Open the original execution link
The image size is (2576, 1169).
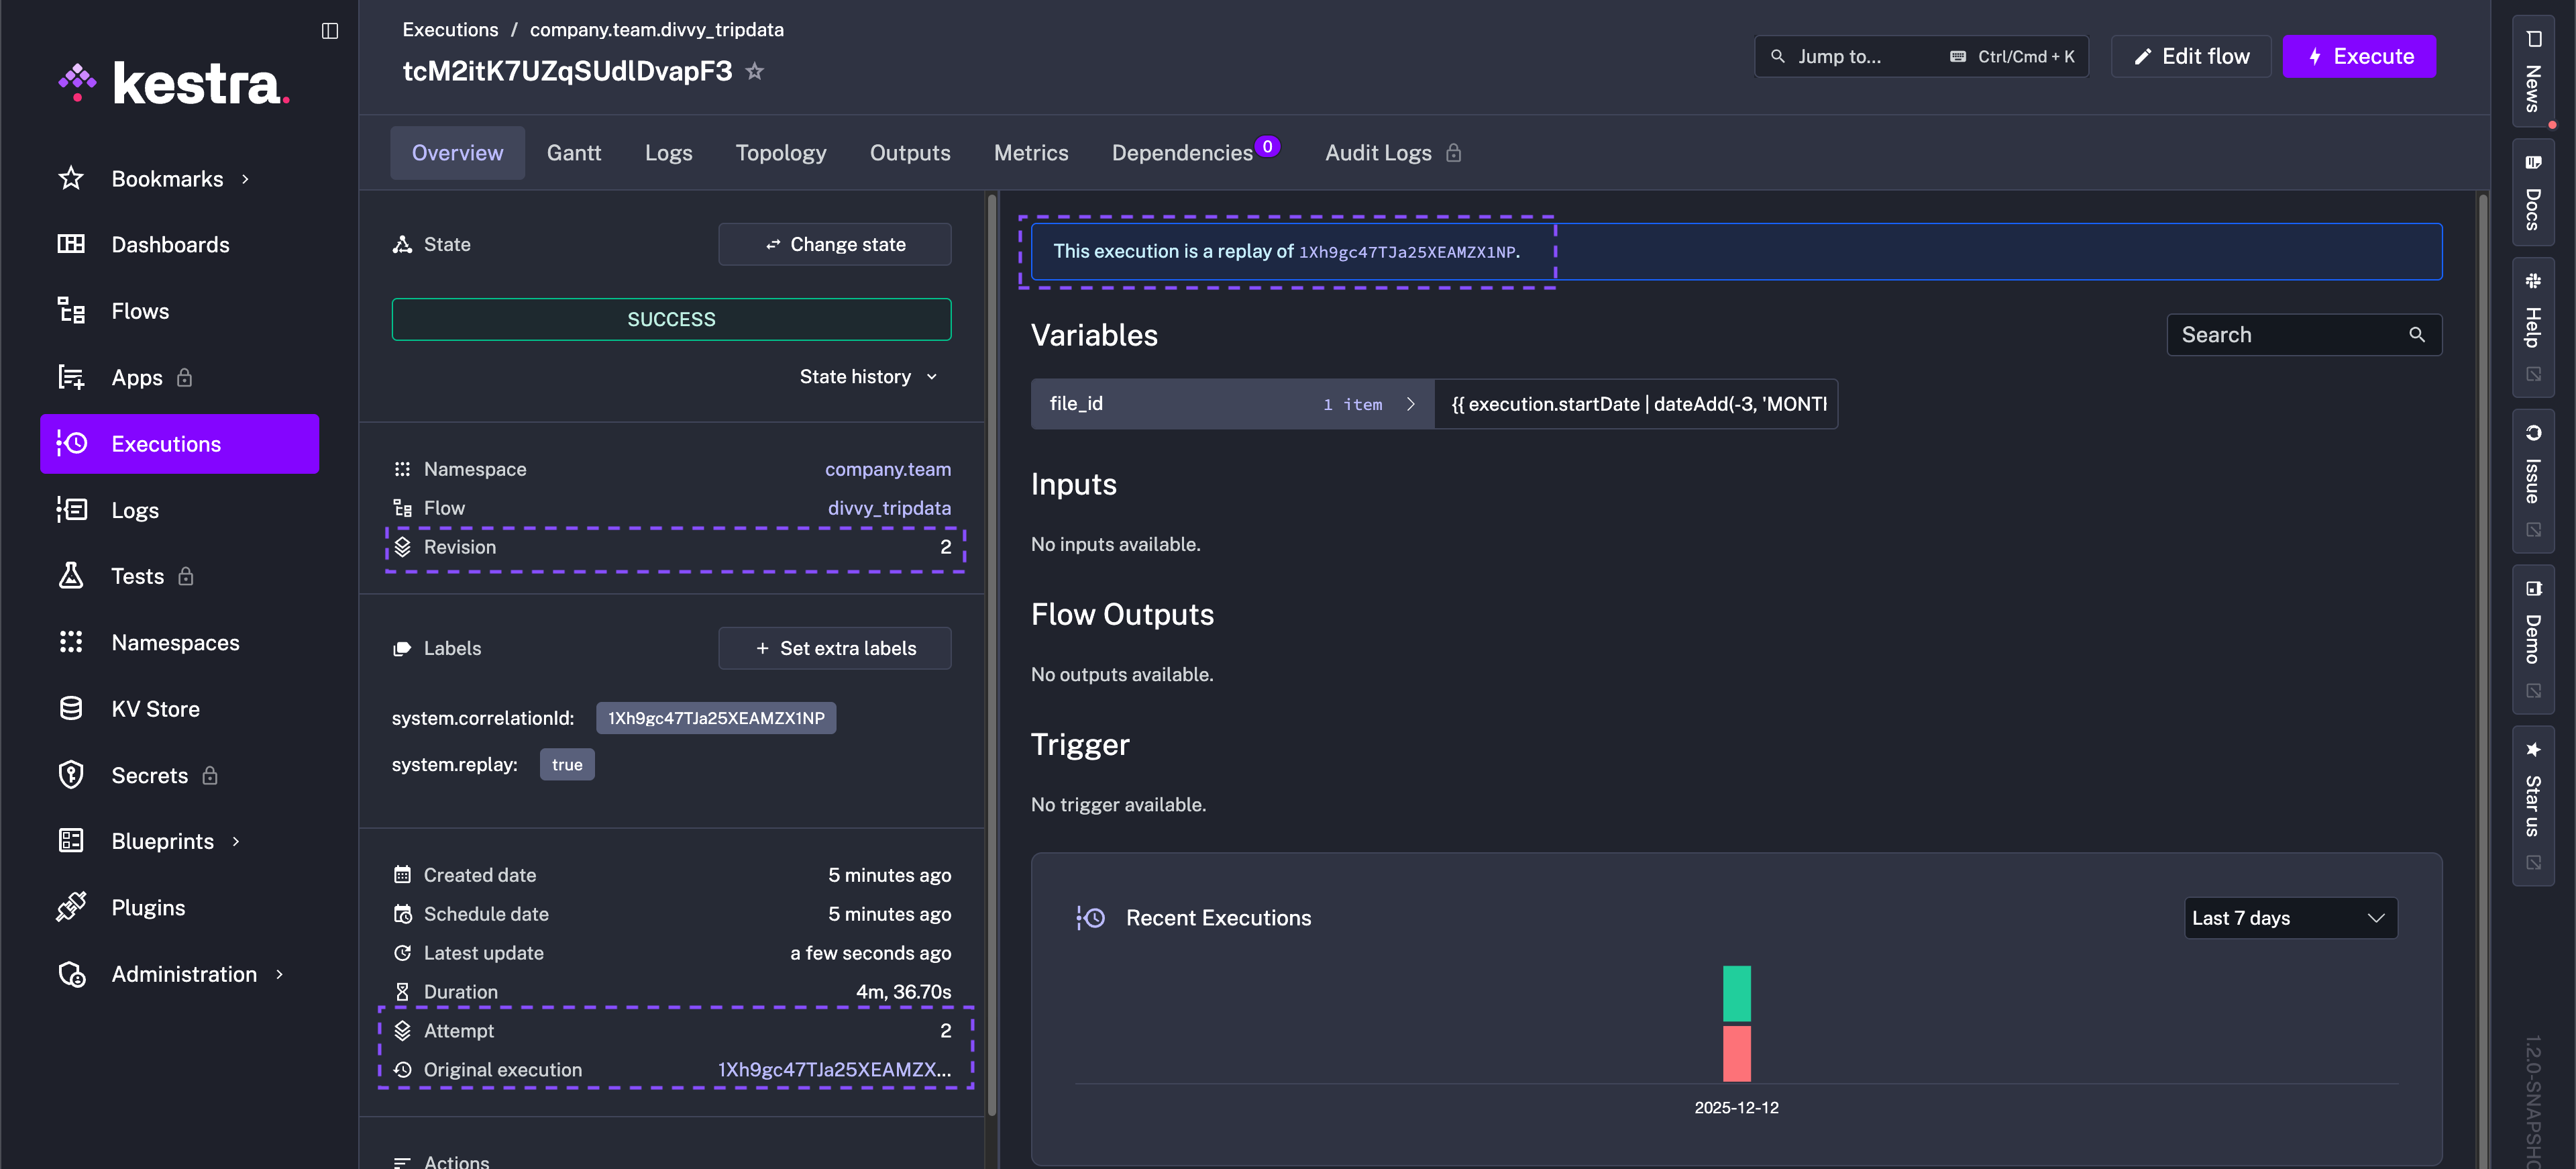[x=833, y=1069]
